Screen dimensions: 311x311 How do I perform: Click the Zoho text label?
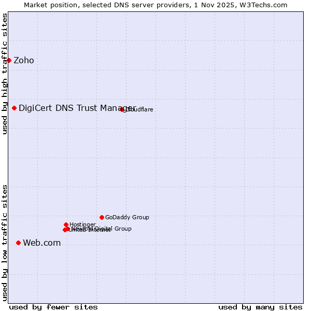(x=24, y=61)
